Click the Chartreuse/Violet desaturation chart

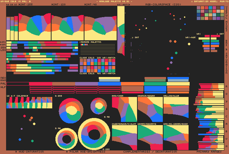[125, 137]
